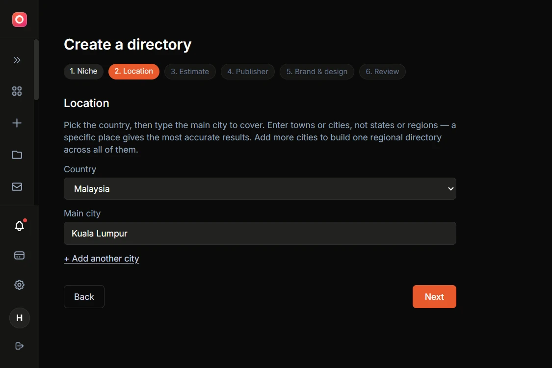Focus the Main city field with Kuala Lumpur

pyautogui.click(x=260, y=233)
